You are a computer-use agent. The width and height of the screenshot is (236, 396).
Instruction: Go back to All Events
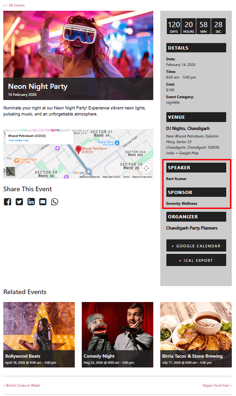14,5
